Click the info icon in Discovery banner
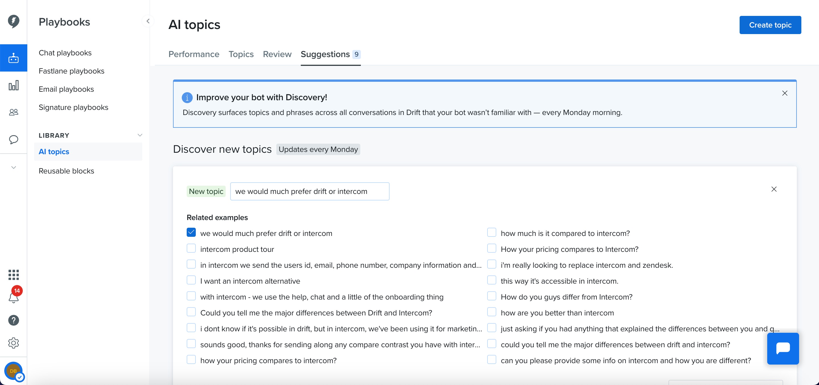The image size is (819, 385). pyautogui.click(x=187, y=98)
